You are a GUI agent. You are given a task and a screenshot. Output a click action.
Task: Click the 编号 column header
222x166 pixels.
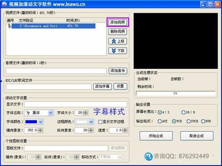[10, 20]
